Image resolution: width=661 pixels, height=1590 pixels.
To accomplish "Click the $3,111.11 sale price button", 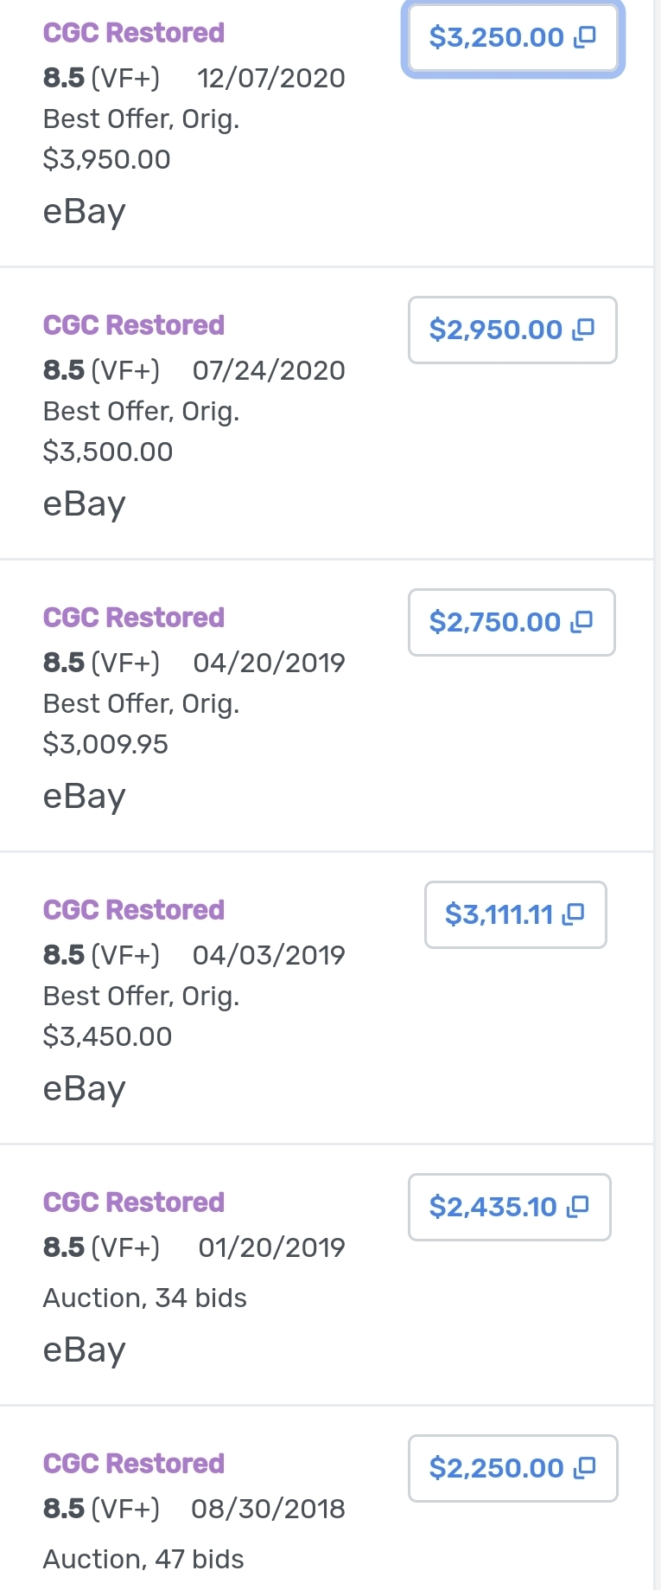I will [x=515, y=914].
